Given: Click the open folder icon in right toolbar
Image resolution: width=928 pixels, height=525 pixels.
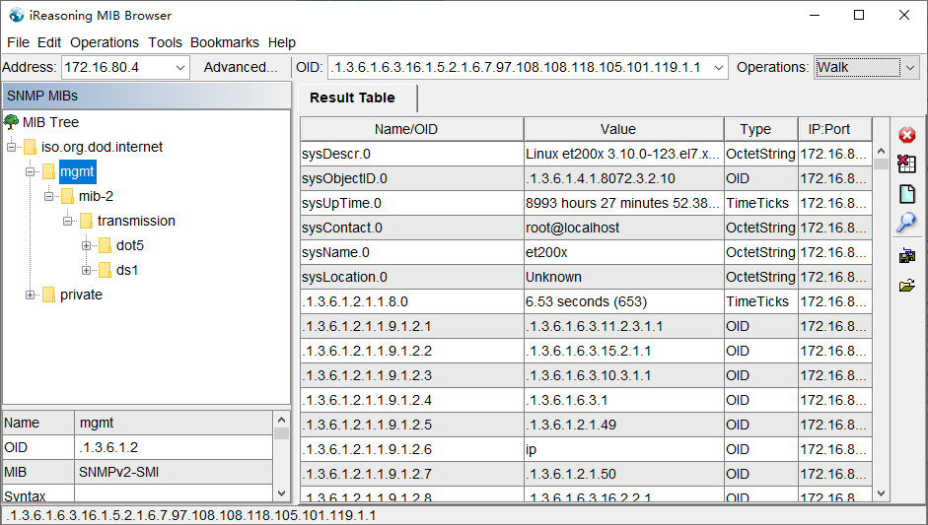Looking at the screenshot, I should click(906, 287).
